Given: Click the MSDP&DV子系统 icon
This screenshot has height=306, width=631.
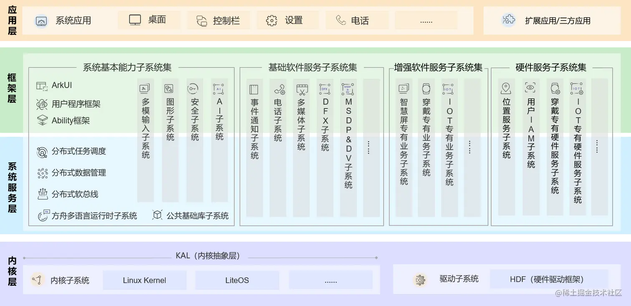Looking at the screenshot, I should point(348,89).
